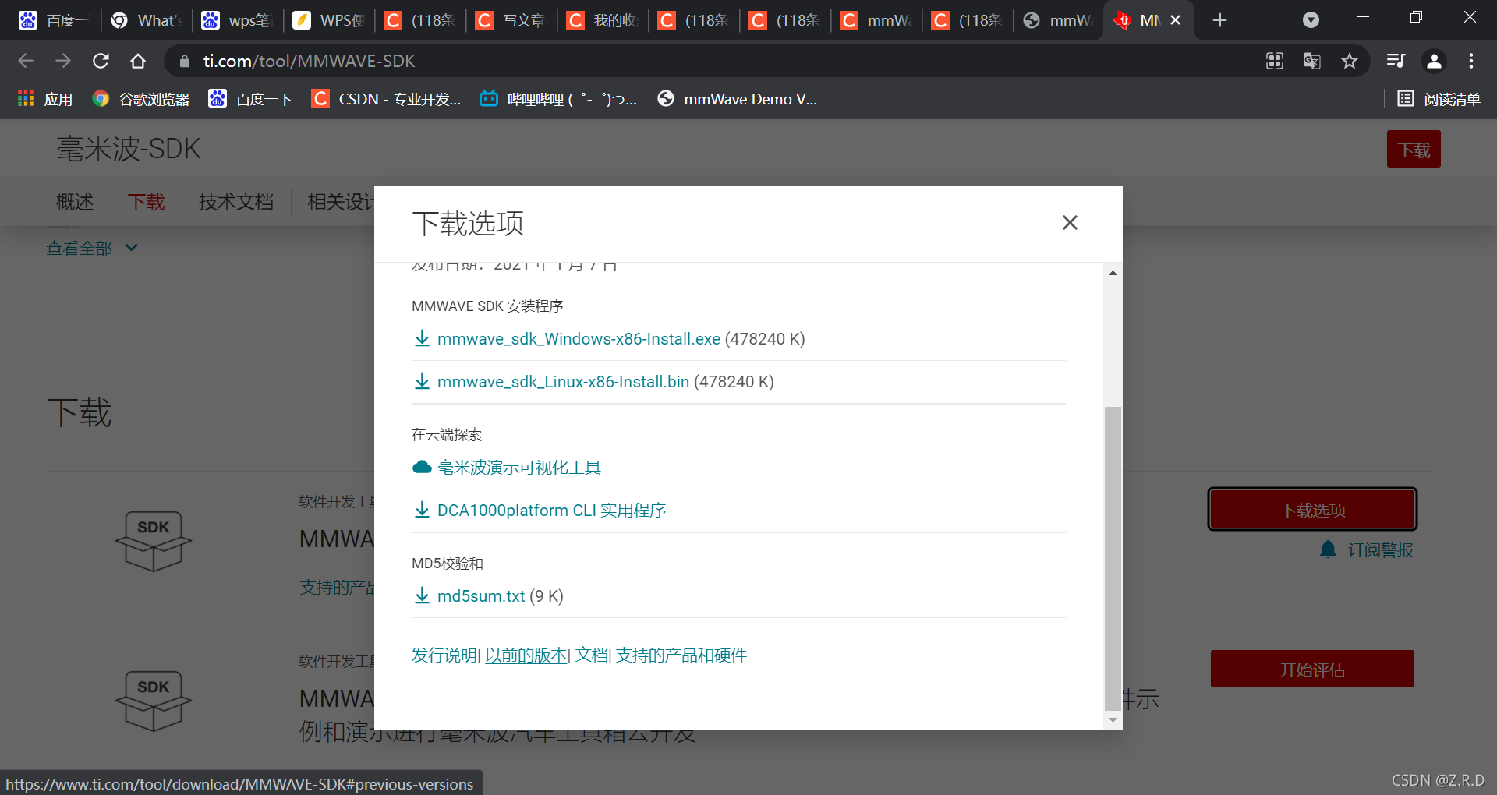Open the tab search dropdown
Image resolution: width=1497 pixels, height=795 pixels.
click(x=1311, y=20)
